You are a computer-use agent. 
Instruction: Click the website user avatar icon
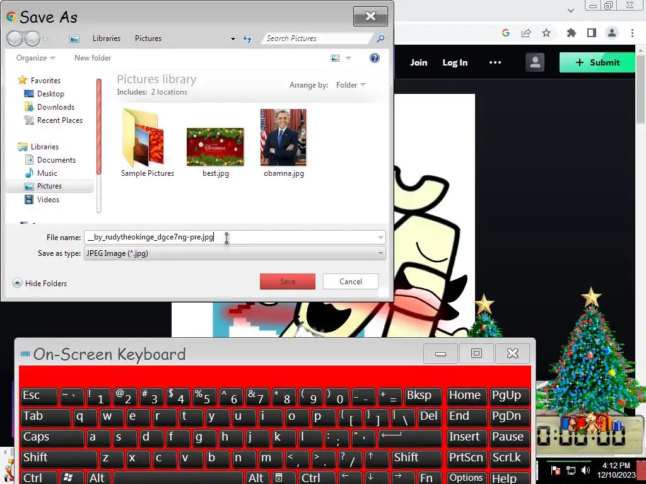pyautogui.click(x=535, y=62)
